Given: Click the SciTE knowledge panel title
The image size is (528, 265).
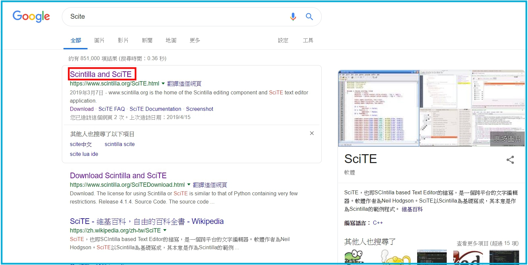Looking at the screenshot, I should coord(361,159).
